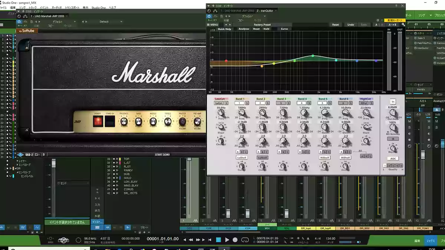This screenshot has width=445, height=250.
Task: Select Band 4 node on EQ graph
Action: coord(313,56)
